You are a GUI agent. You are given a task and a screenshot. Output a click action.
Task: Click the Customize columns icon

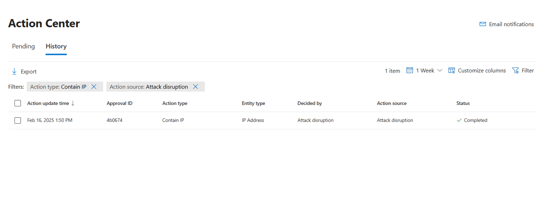point(451,71)
